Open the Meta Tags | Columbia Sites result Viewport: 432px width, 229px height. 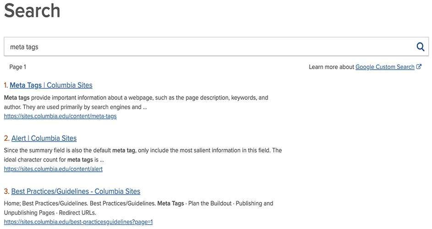51,85
